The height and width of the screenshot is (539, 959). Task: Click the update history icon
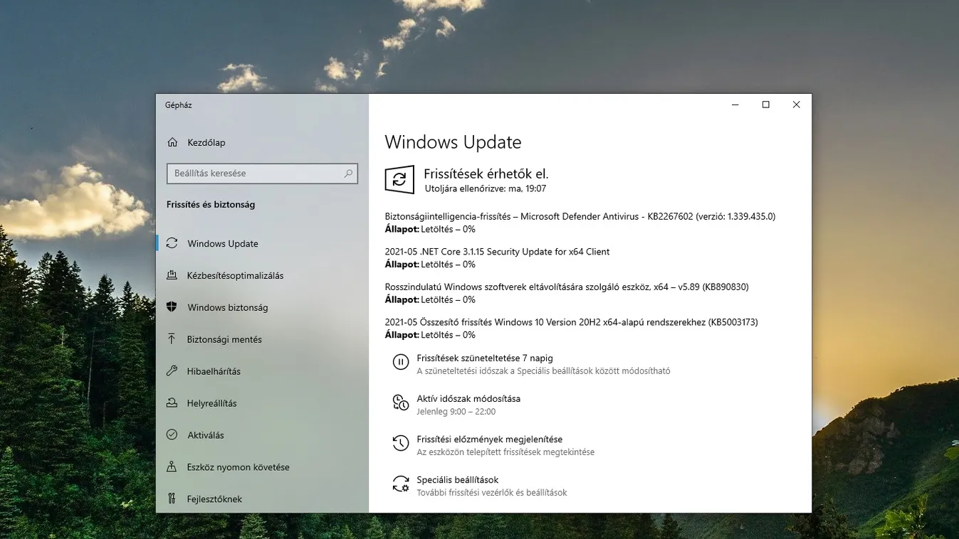tap(401, 443)
